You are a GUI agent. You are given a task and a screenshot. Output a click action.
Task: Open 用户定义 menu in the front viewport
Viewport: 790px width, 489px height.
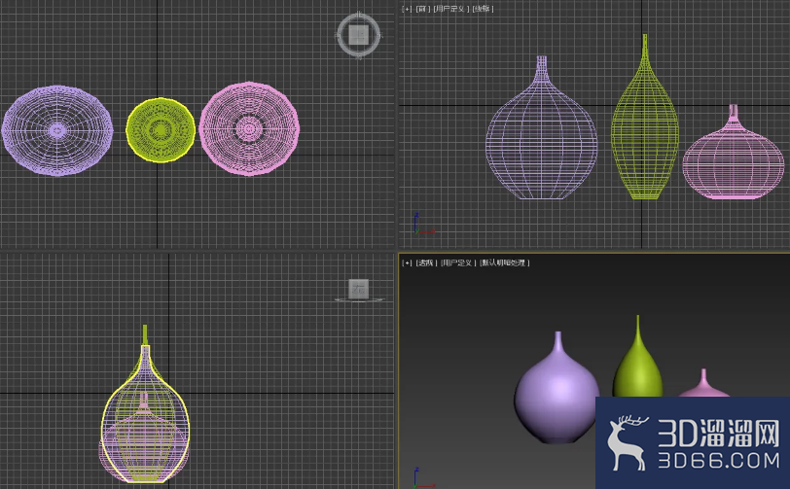(451, 9)
